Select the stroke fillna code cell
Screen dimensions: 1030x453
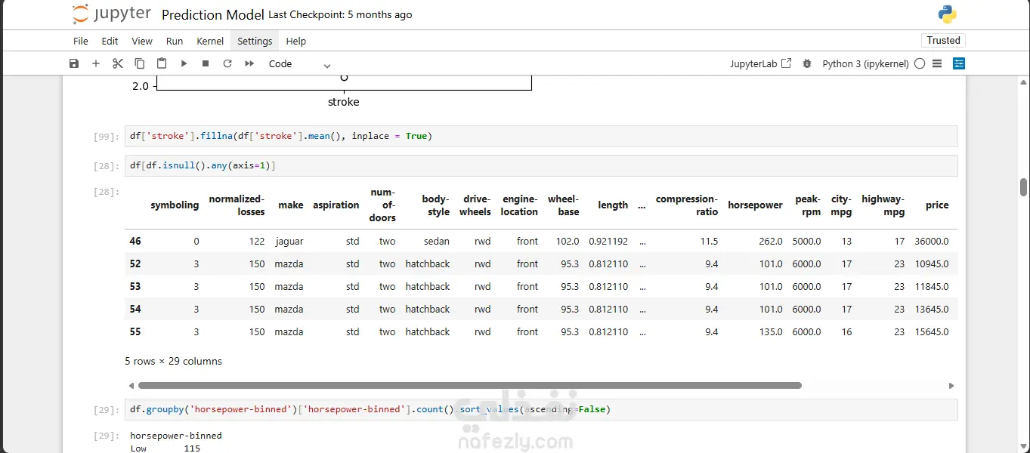coord(541,136)
